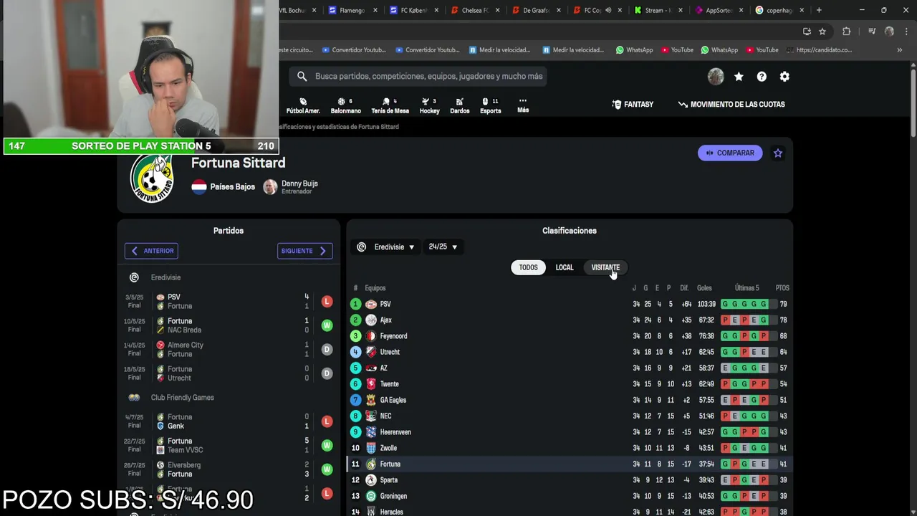Mark Fortuna Sittard as favorite with star
This screenshot has width=917, height=516.
[x=778, y=153]
